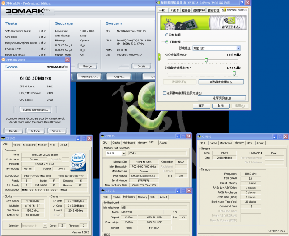Close the CPU-Z Mainboard window

189,191
